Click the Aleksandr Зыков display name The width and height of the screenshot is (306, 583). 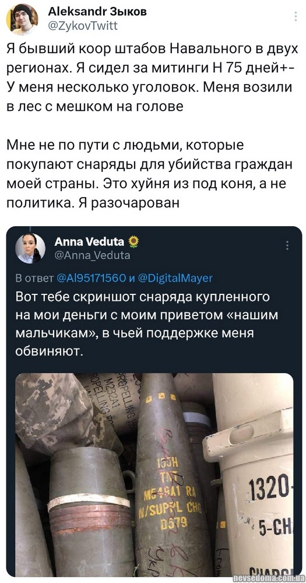[x=97, y=12]
